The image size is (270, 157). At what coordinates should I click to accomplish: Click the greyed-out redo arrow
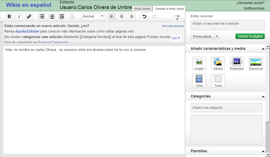point(154,16)
